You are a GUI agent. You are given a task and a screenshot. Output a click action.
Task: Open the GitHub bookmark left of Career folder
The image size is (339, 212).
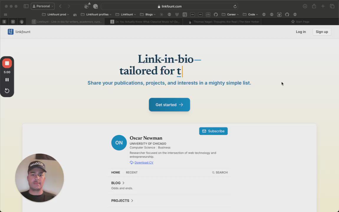(216, 14)
